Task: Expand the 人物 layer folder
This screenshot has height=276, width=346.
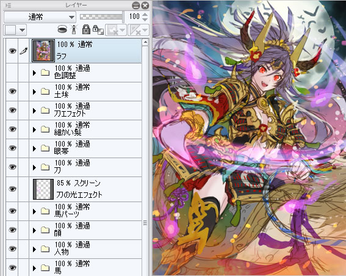Action: [34, 249]
